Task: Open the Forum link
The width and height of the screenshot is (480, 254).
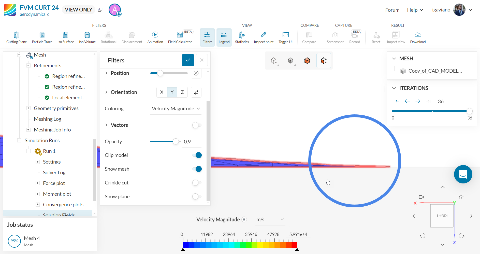Action: pyautogui.click(x=392, y=10)
